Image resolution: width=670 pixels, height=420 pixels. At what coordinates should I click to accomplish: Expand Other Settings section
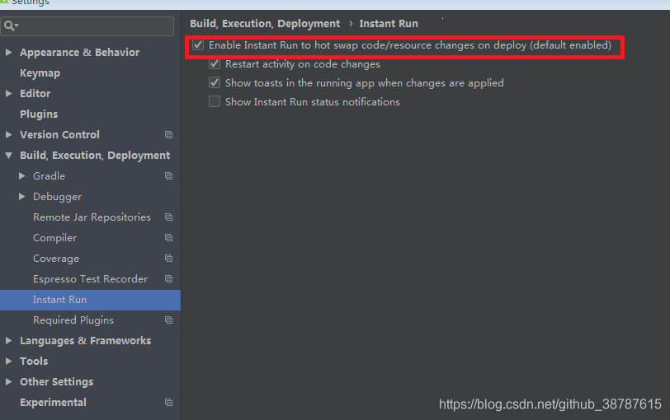click(8, 381)
